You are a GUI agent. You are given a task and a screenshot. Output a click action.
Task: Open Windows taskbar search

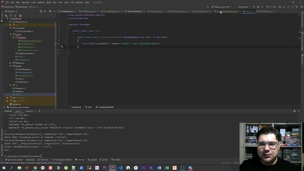(11, 168)
